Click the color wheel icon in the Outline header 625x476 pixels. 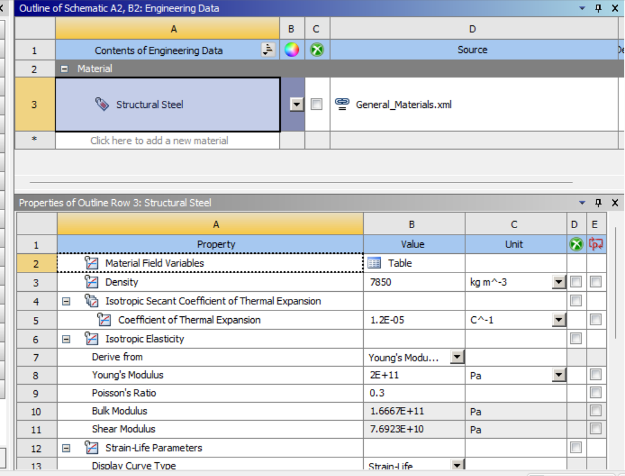292,50
